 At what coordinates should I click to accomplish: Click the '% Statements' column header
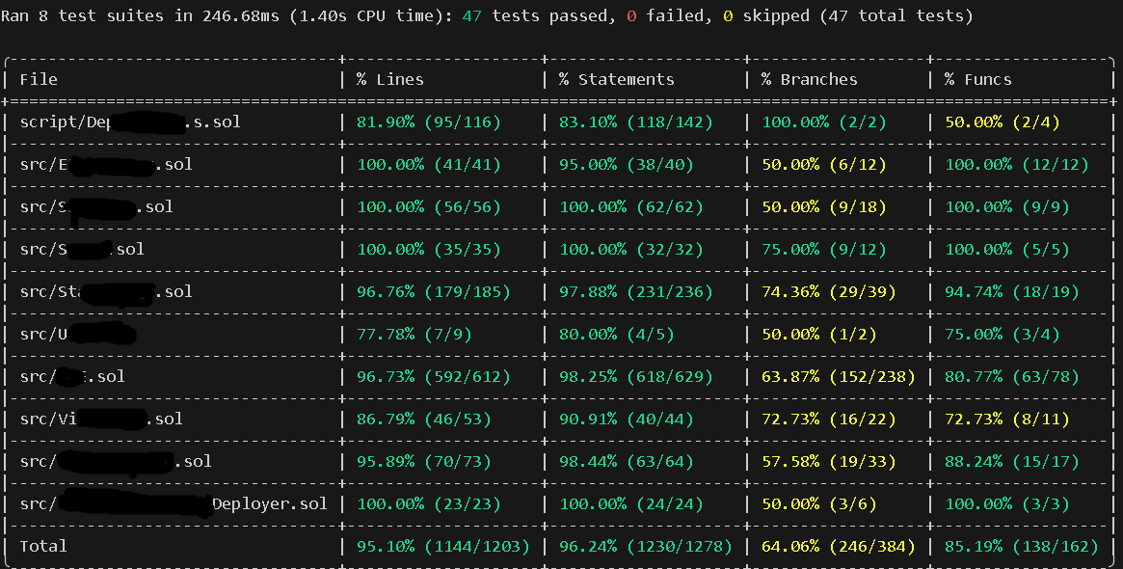click(617, 79)
